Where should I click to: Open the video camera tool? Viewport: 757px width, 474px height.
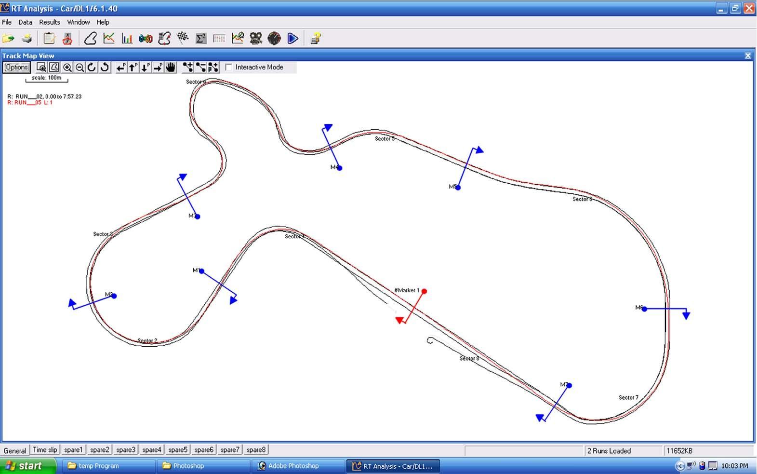pyautogui.click(x=256, y=39)
